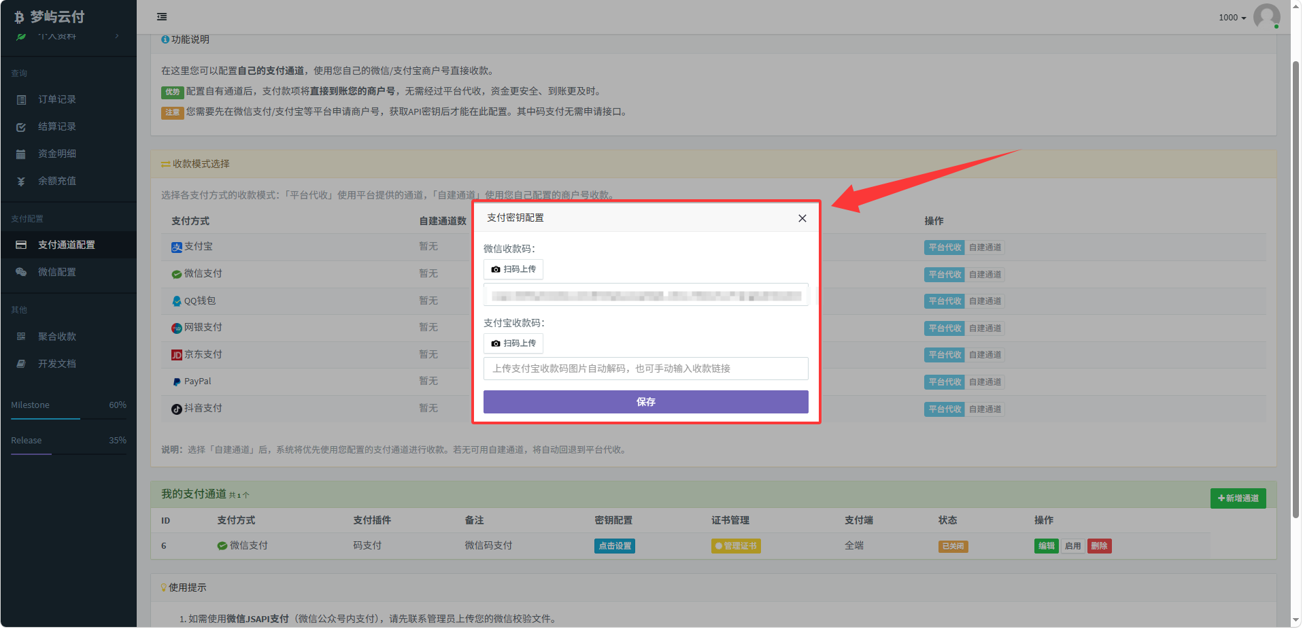Click 启用 for channel 6
The image size is (1303, 629).
click(1072, 546)
